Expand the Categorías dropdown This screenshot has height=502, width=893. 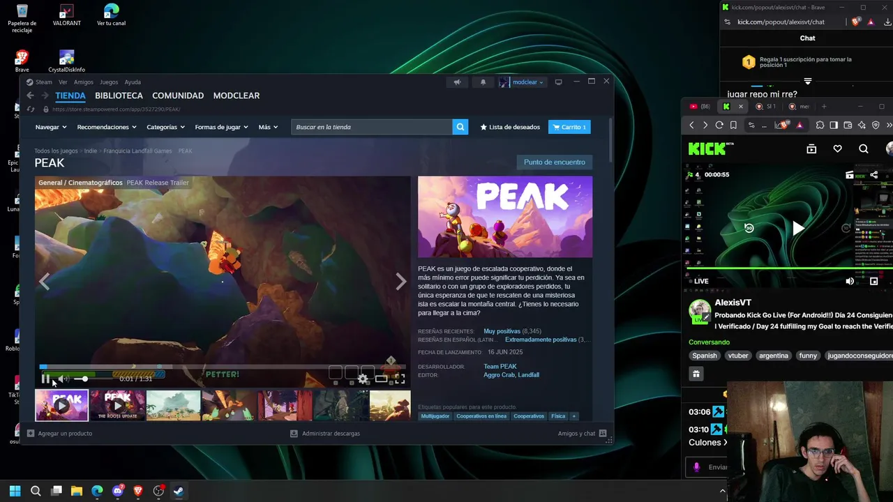pyautogui.click(x=165, y=127)
